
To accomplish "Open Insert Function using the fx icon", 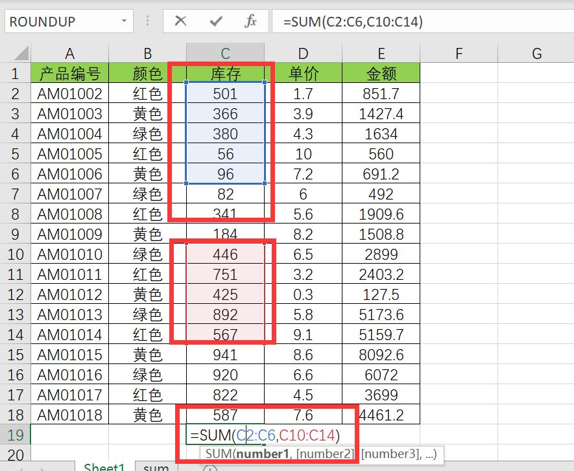I will (x=252, y=21).
